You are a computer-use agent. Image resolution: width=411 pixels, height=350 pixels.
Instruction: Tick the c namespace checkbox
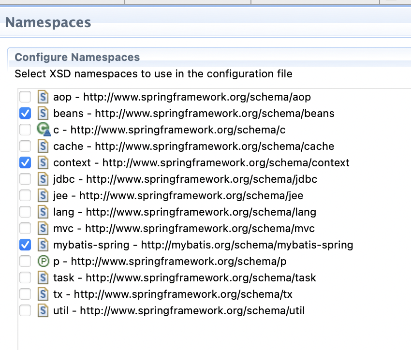25,130
